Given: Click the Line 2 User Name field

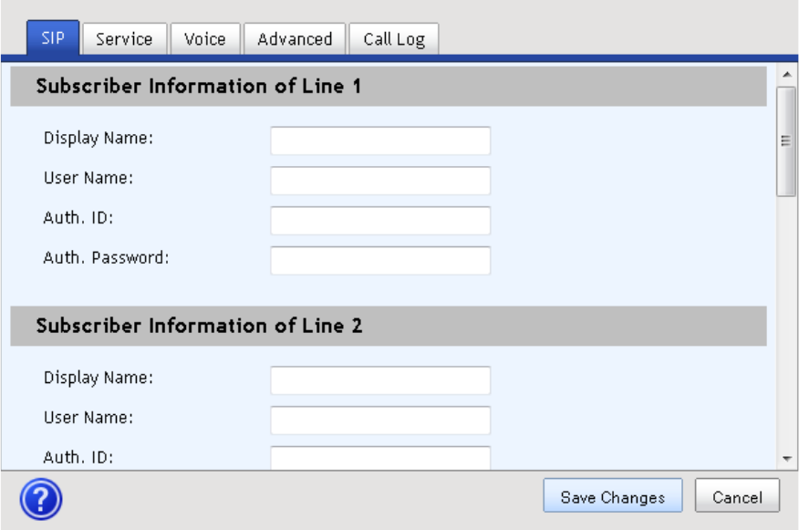Looking at the screenshot, I should [380, 420].
